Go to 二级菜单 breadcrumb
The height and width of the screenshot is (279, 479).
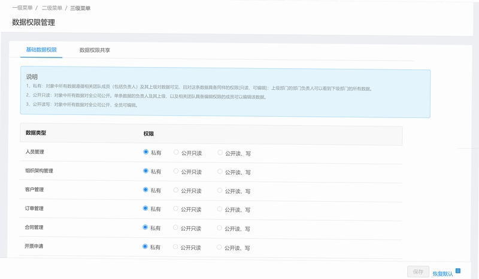click(52, 8)
